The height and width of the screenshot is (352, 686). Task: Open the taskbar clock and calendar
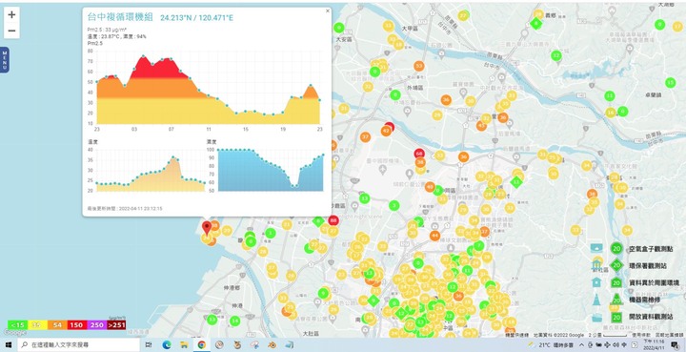[654, 345]
